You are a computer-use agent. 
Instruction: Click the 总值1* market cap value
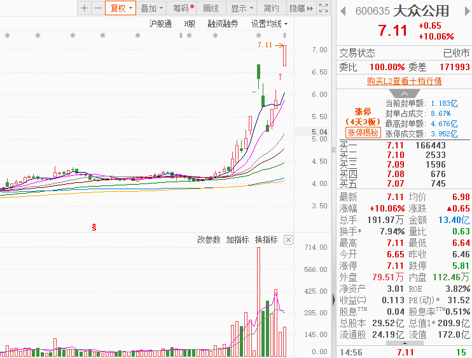[454, 324]
